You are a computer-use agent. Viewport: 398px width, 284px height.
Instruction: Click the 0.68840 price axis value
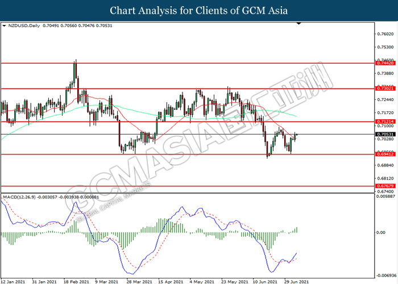(385, 165)
